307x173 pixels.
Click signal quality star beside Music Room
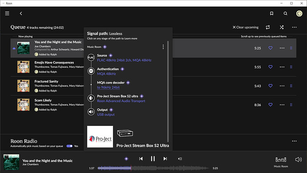coord(105,47)
